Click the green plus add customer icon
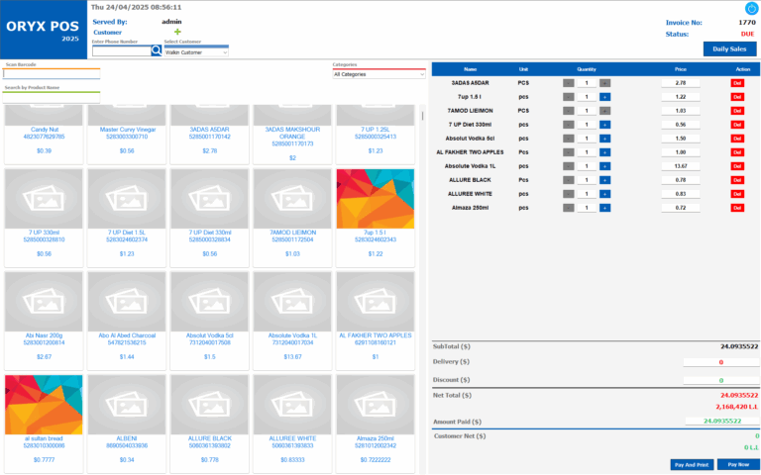 pyautogui.click(x=177, y=32)
